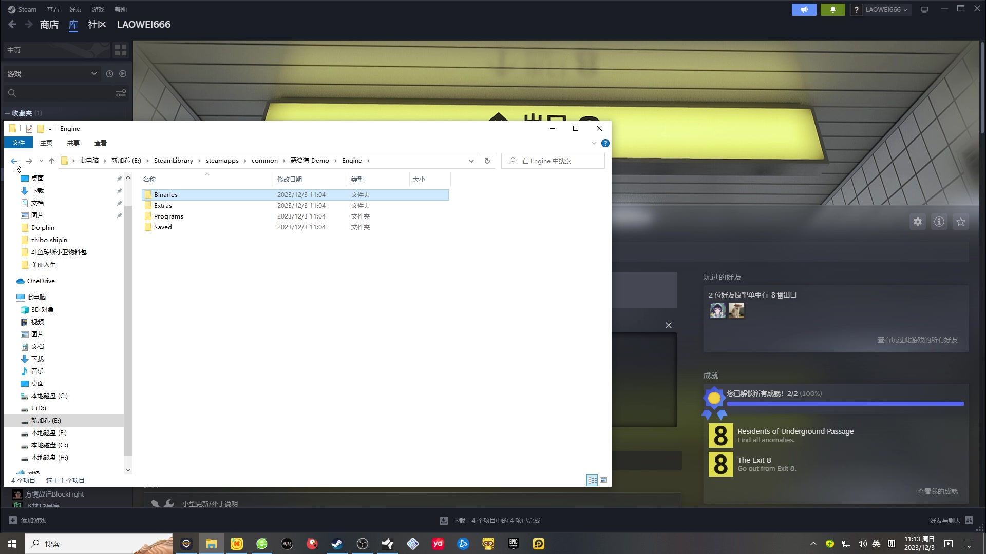The image size is (986, 554).
Task: Click 查看我的成就 link
Action: [937, 491]
